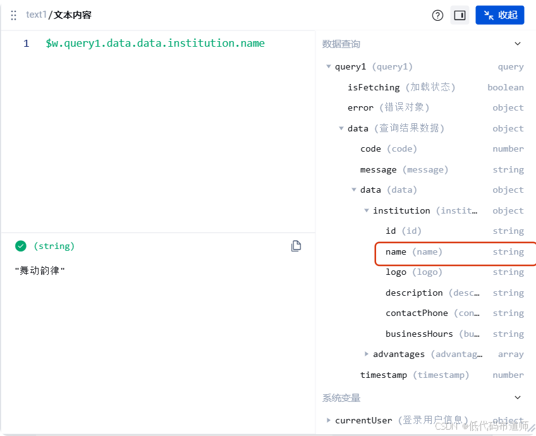Collapse the nested data (data) node

coord(354,190)
